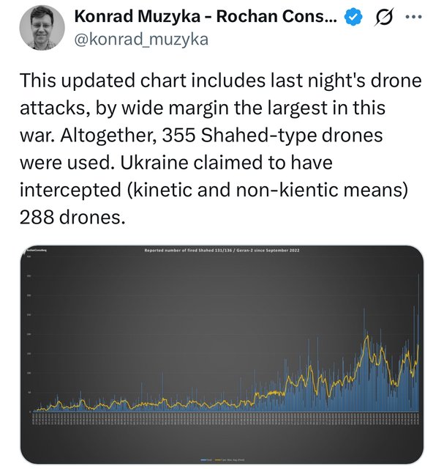Click the top y-axis label in the chart

[x=29, y=256]
